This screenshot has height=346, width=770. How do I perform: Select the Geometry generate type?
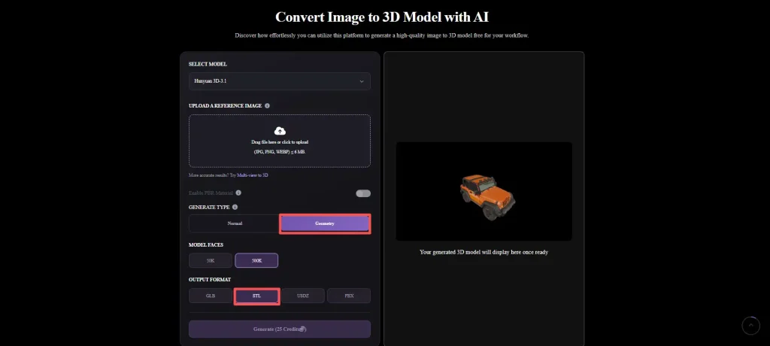325,223
